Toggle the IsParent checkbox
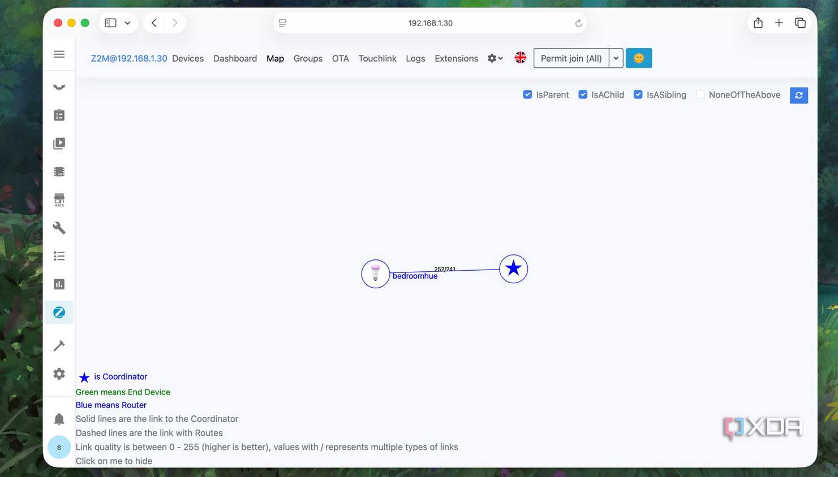 [527, 94]
